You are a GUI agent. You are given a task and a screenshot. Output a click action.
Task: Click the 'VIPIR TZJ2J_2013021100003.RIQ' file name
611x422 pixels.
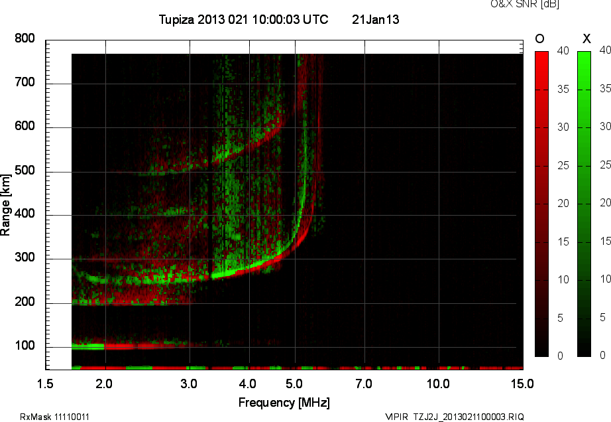(x=455, y=417)
